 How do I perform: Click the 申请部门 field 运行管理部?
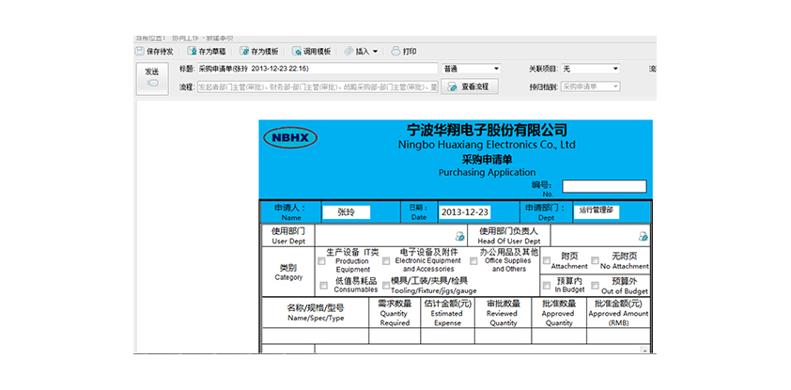[597, 211]
